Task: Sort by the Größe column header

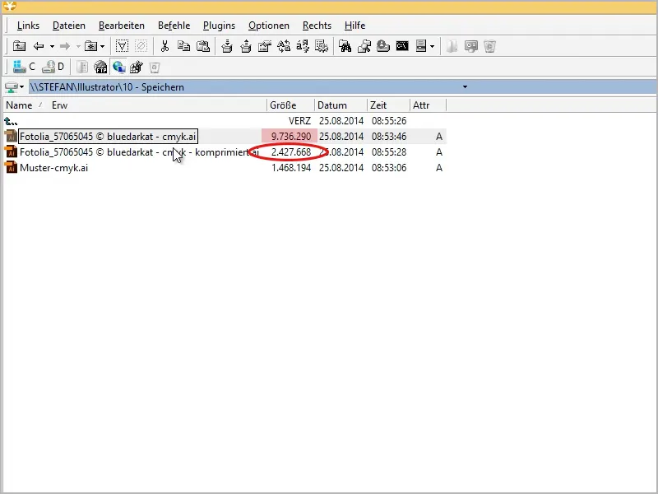Action: click(290, 105)
